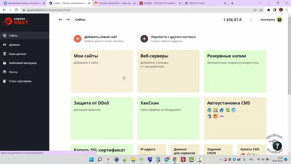Viewport: 291px width, 164px height.
Task: Click the browser back button
Action: click(4, 10)
